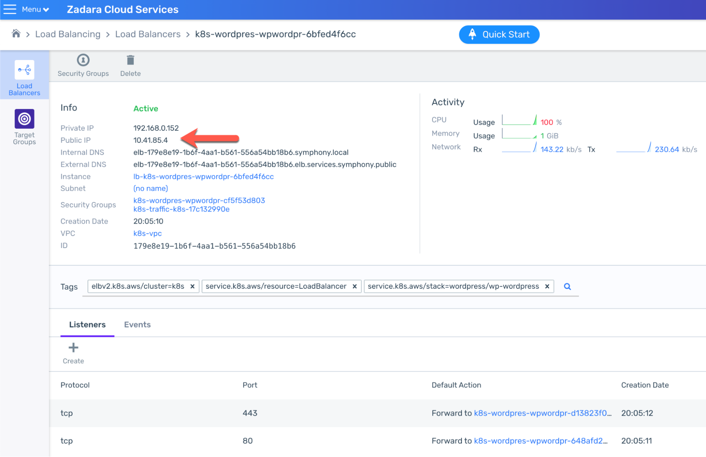
Task: Open Security Groups toolbar action
Action: point(83,65)
